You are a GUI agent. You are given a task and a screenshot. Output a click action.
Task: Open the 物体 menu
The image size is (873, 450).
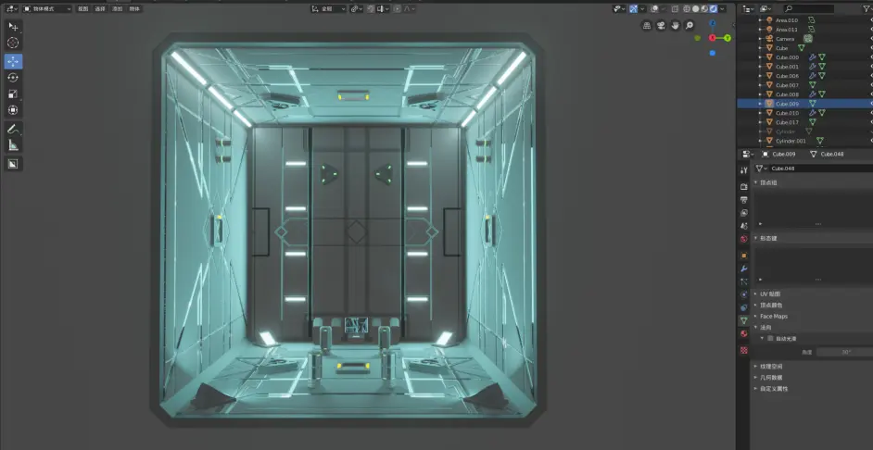click(x=134, y=9)
